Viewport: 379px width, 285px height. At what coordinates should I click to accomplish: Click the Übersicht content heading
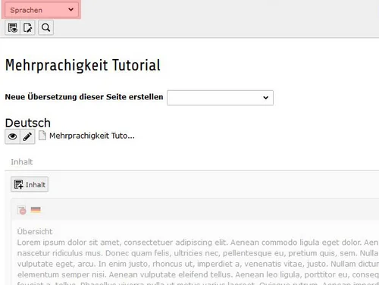(x=35, y=231)
